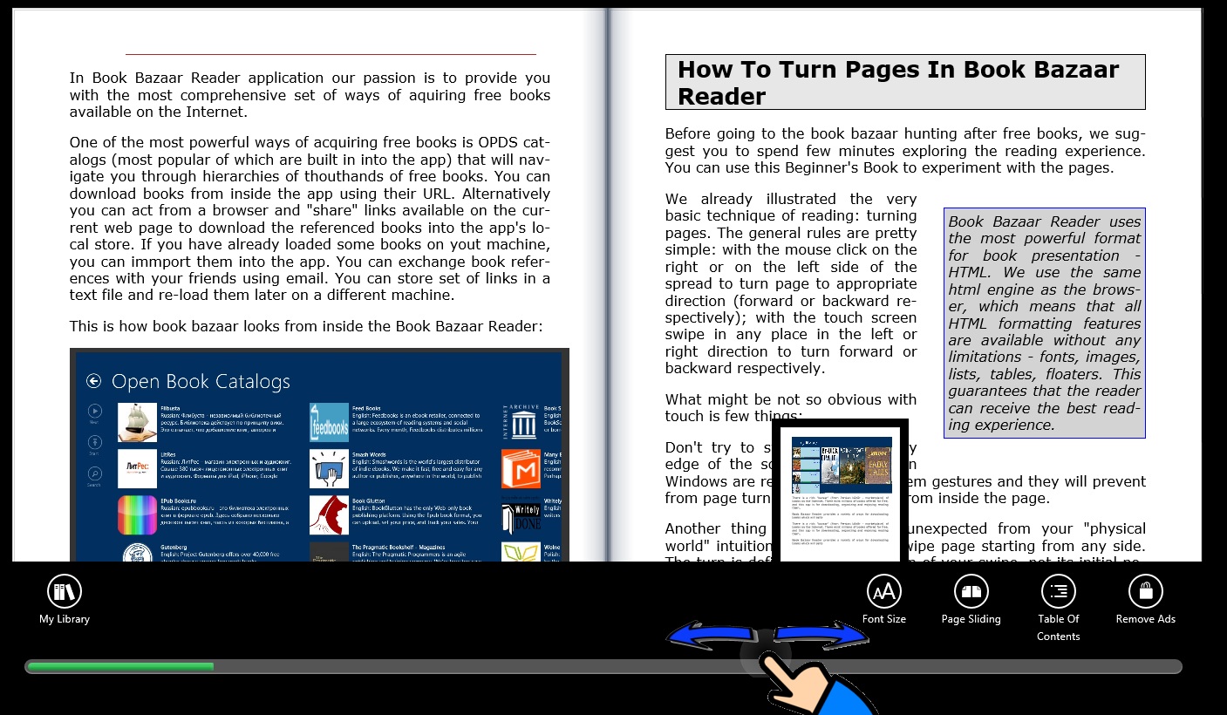Click the text 'What might be not so obvious'
Viewport: 1227px width, 715px height.
point(791,407)
